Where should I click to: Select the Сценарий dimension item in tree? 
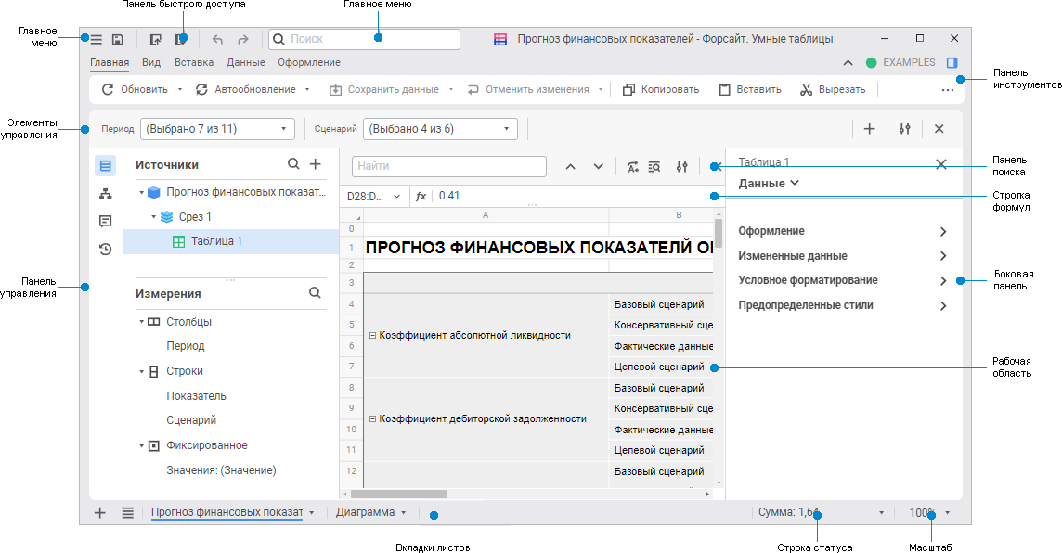click(191, 420)
